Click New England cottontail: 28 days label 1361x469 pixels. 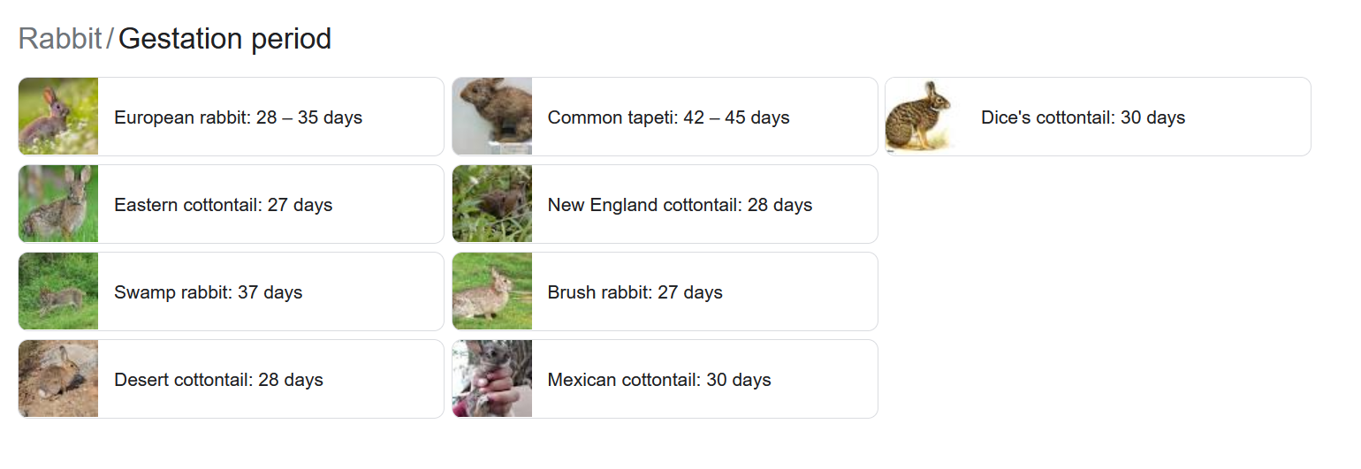tap(680, 205)
